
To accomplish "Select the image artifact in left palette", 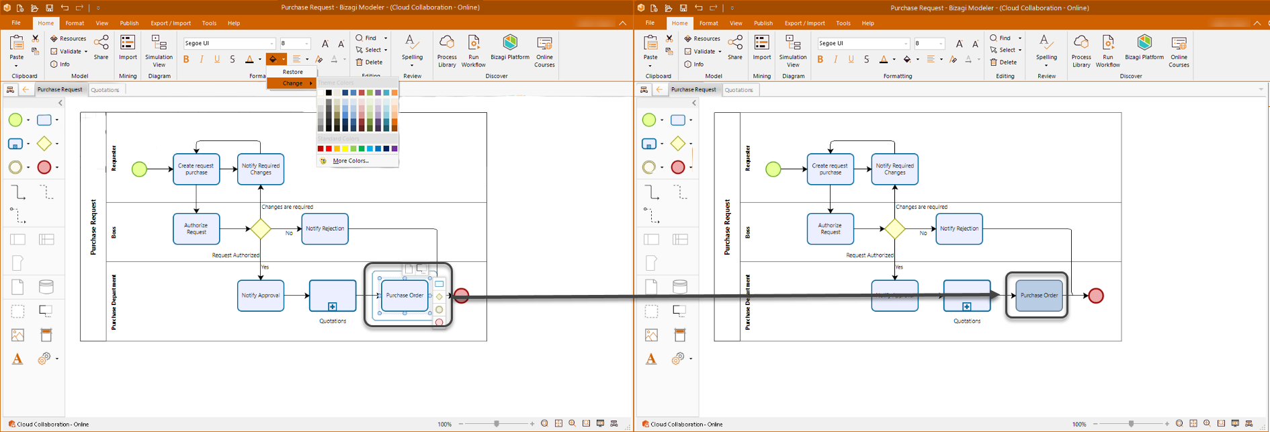I will pyautogui.click(x=17, y=335).
